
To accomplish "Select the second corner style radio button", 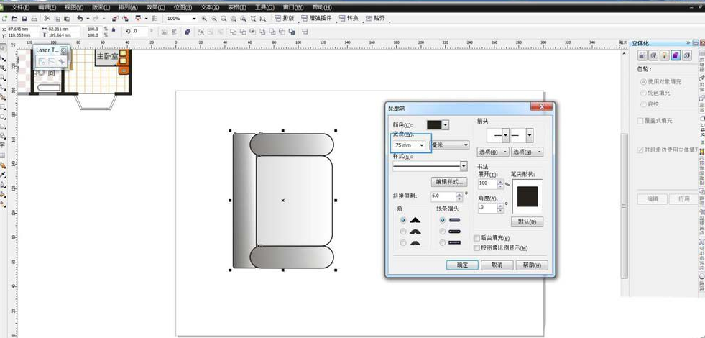I will pos(403,232).
